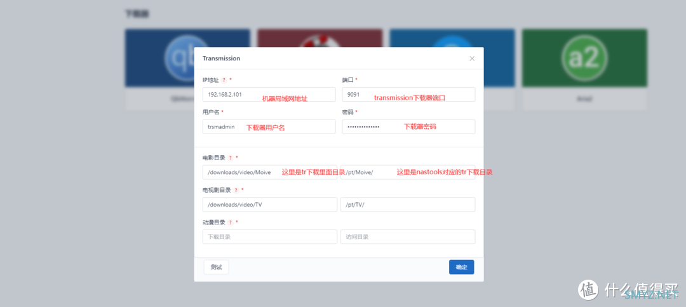The width and height of the screenshot is (686, 307).
Task: Click the 测试 test button
Action: coord(216,267)
